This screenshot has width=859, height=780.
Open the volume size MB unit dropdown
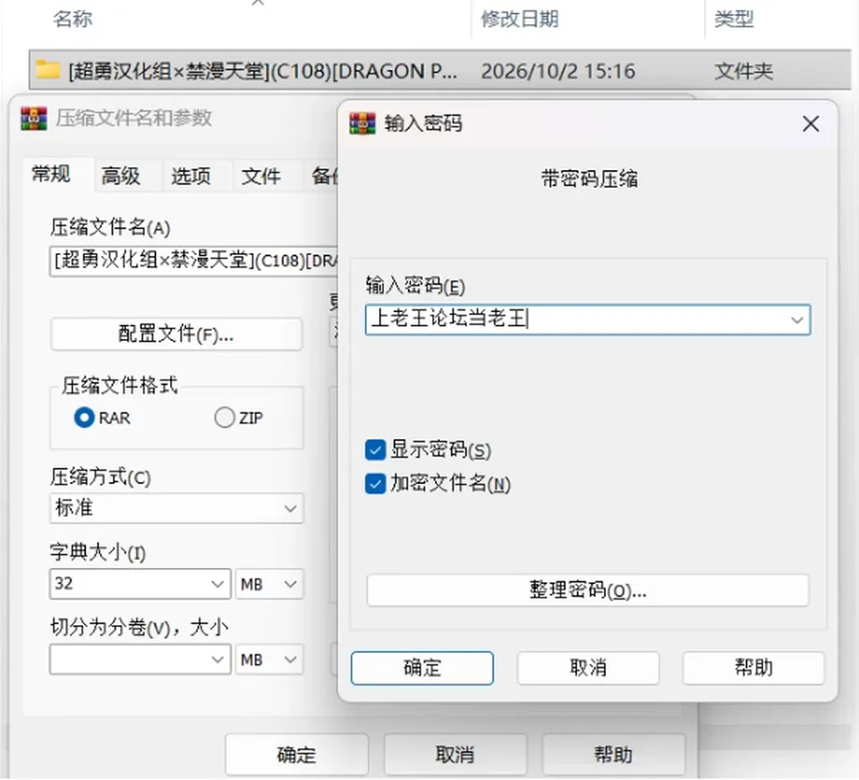point(269,659)
